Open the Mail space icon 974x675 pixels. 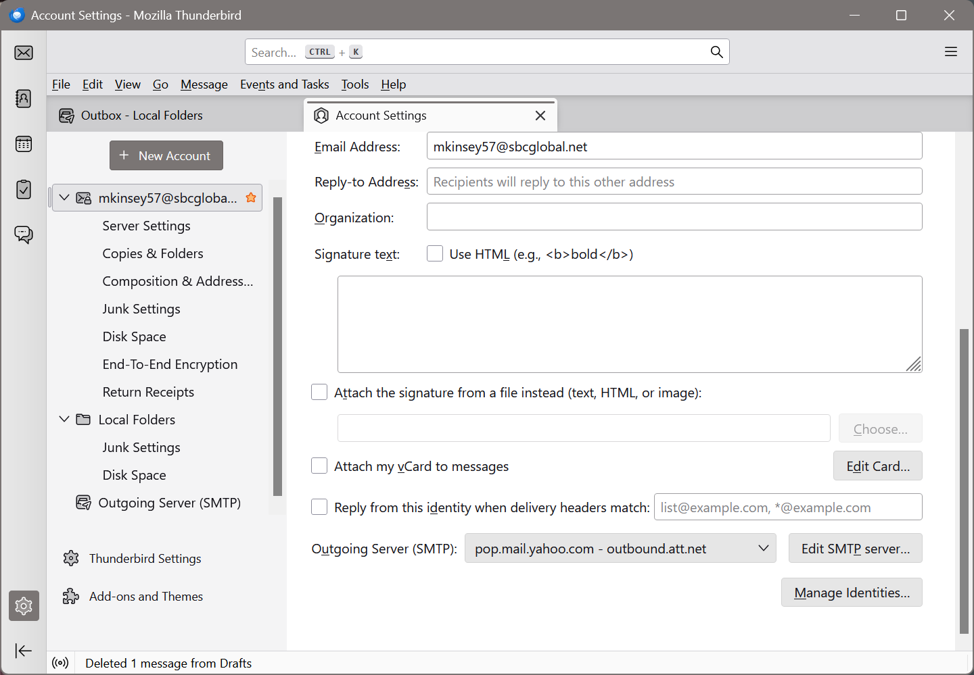[24, 53]
